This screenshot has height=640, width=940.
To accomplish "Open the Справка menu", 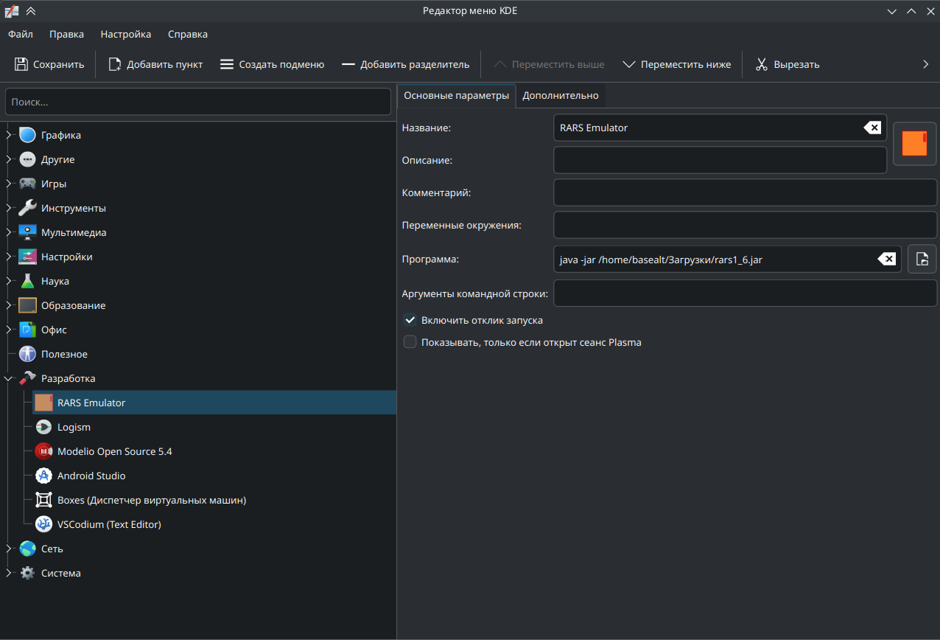I will click(188, 34).
